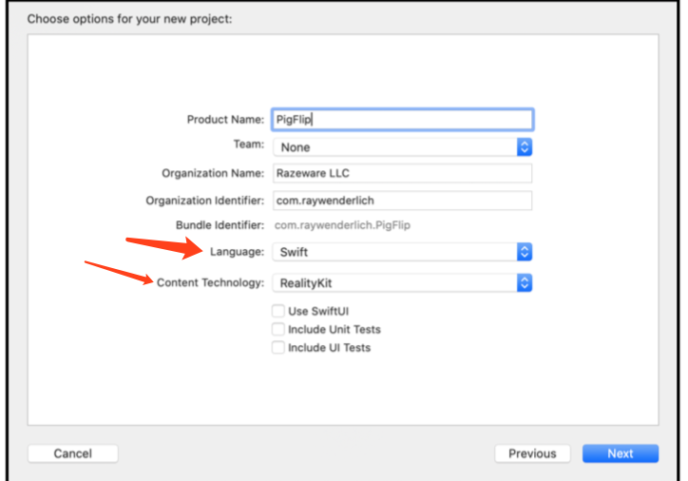Open the Team dropdown showing None
The height and width of the screenshot is (481, 688).
tap(402, 147)
